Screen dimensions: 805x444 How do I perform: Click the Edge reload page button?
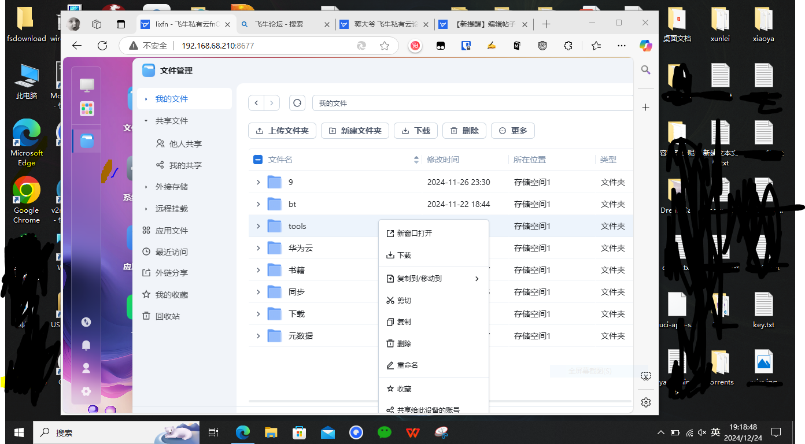click(102, 46)
